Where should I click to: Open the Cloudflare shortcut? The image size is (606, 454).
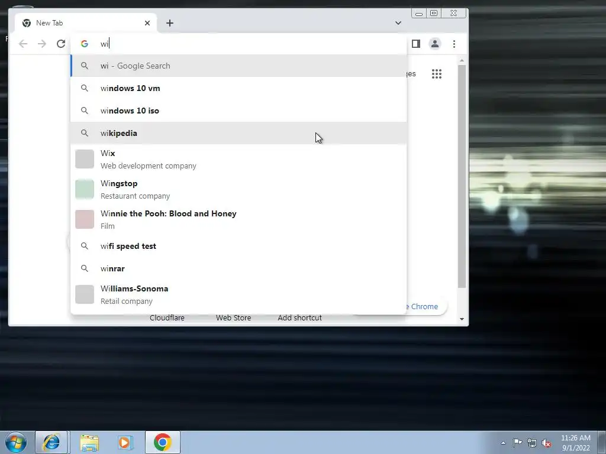click(167, 317)
